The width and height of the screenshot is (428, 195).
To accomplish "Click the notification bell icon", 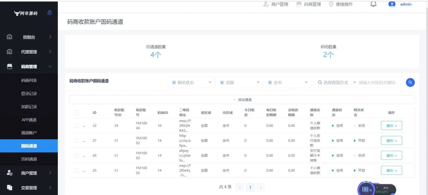I will pos(373,4).
